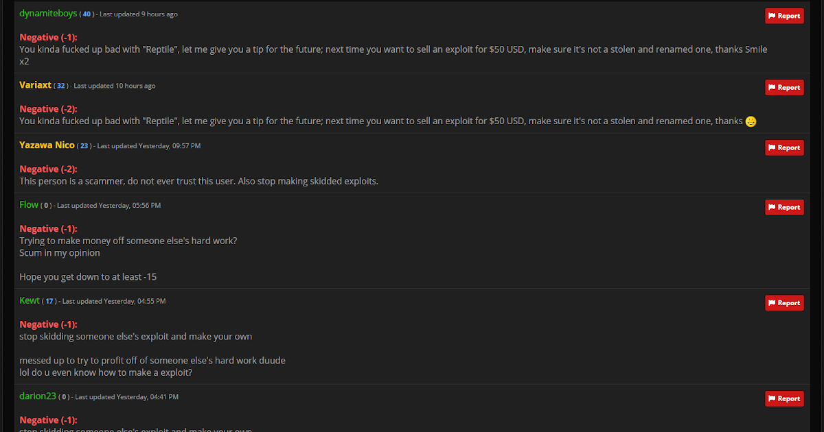Report Variaxt's reputation comment
824x432 pixels.
coord(784,87)
